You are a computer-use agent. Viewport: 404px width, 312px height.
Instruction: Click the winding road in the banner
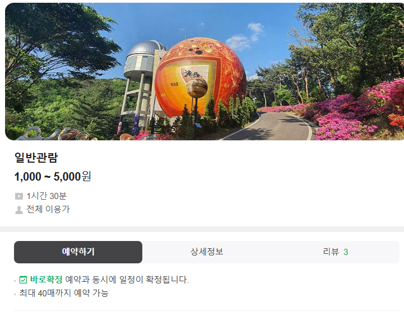coord(273,127)
